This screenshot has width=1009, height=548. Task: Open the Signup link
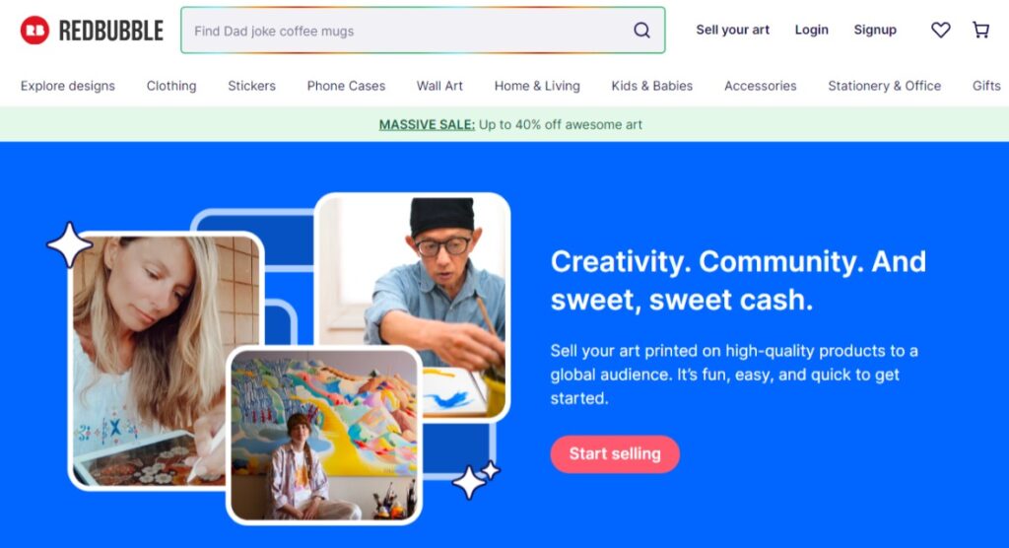coord(875,30)
